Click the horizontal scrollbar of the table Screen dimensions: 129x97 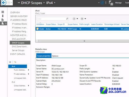[x=84, y=41]
